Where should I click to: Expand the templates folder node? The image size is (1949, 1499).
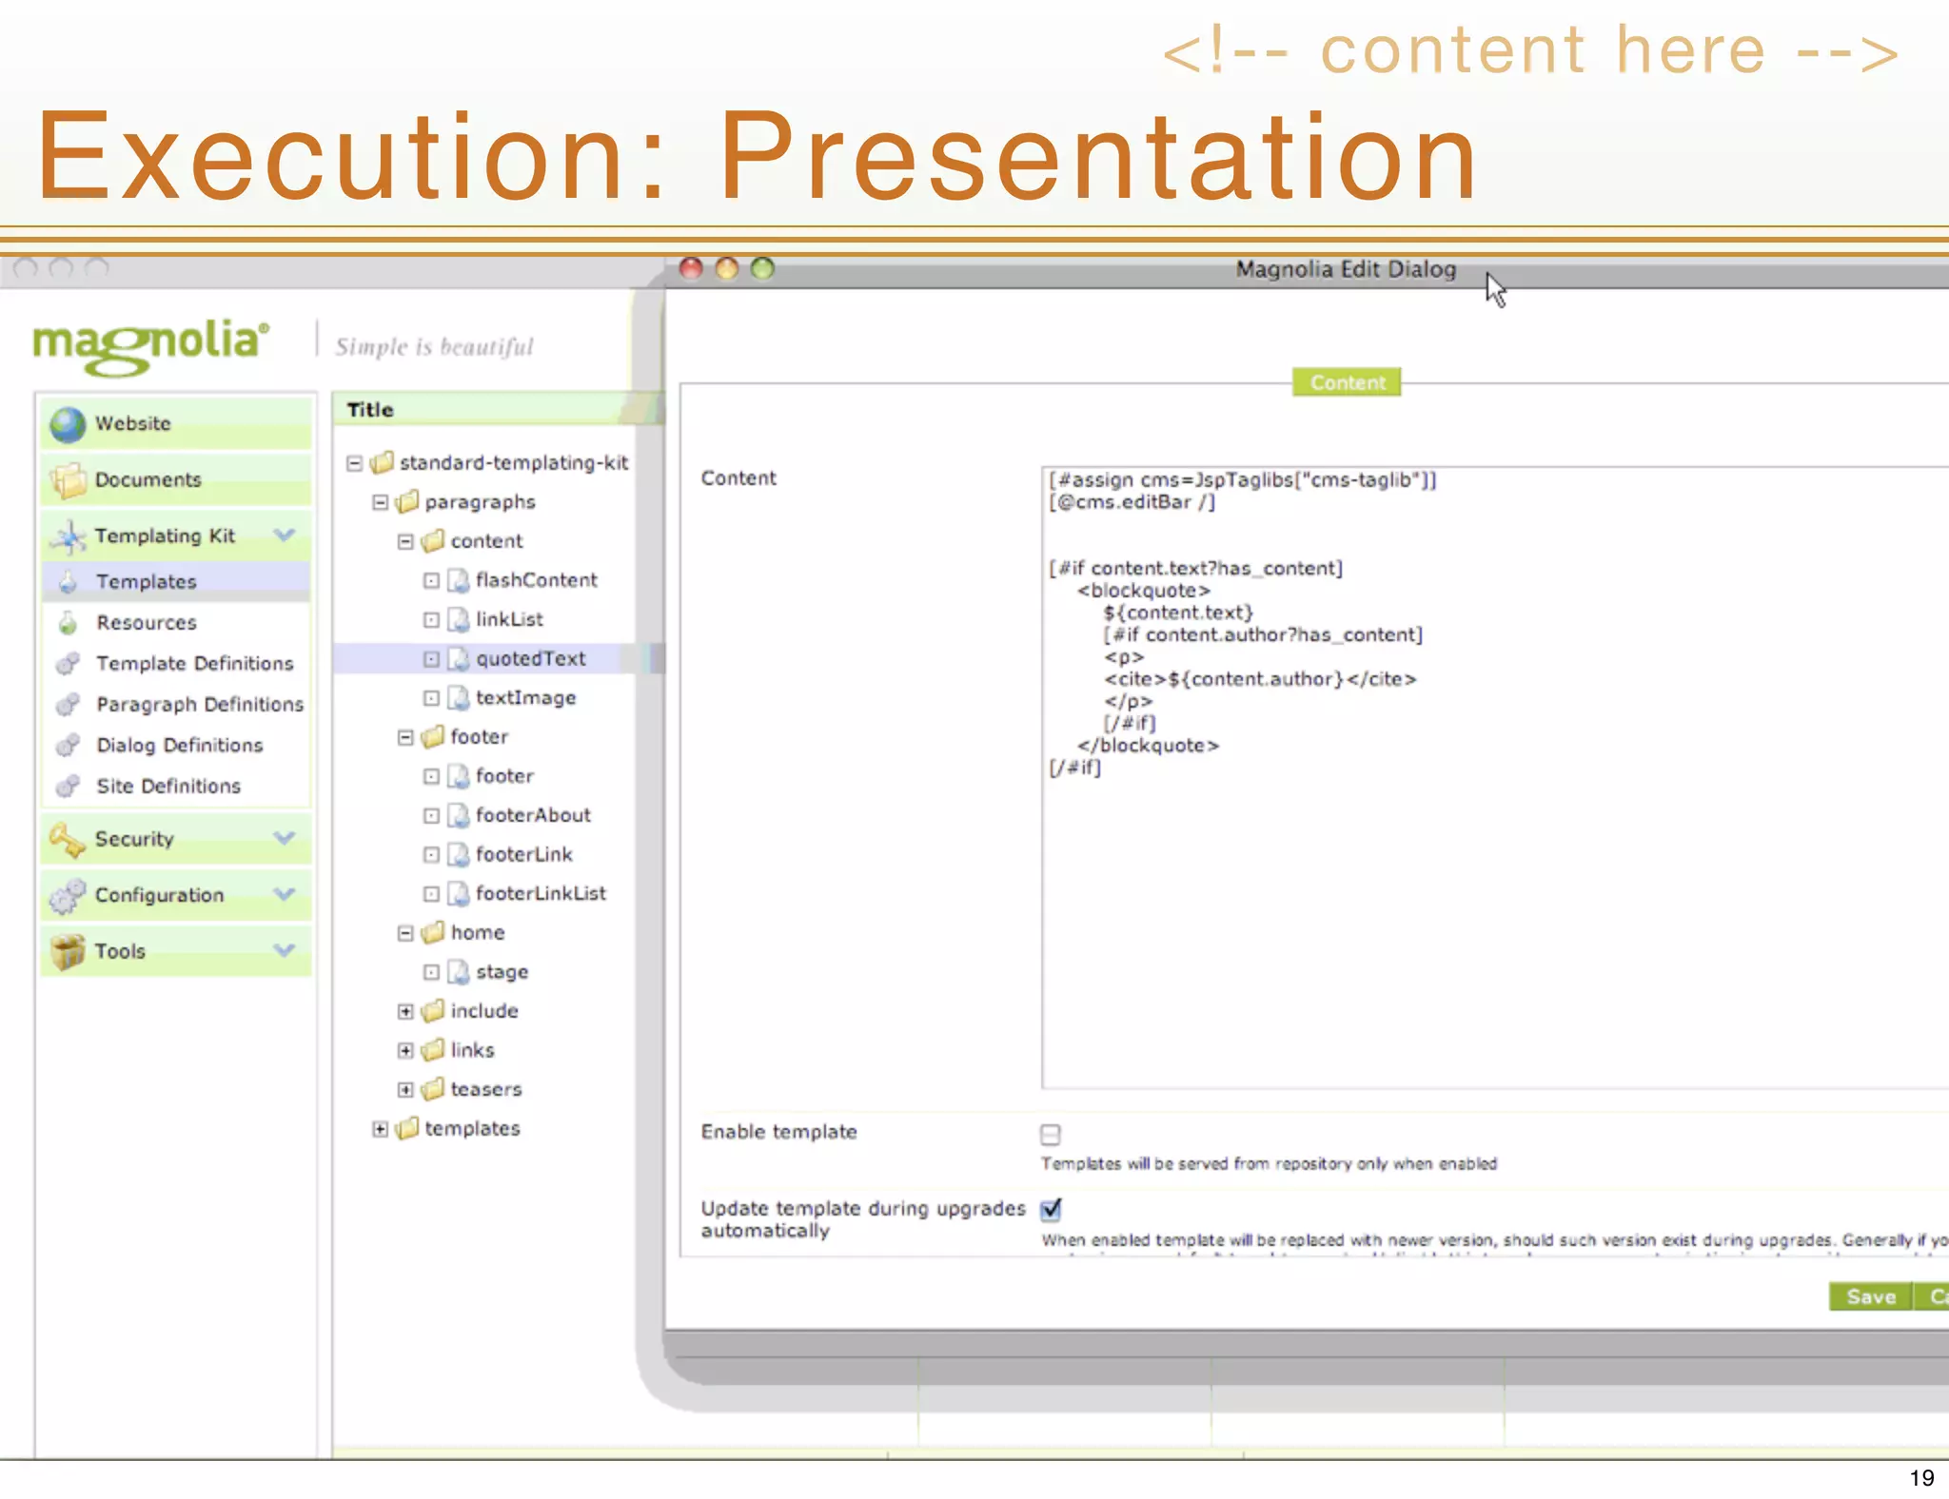click(x=381, y=1129)
